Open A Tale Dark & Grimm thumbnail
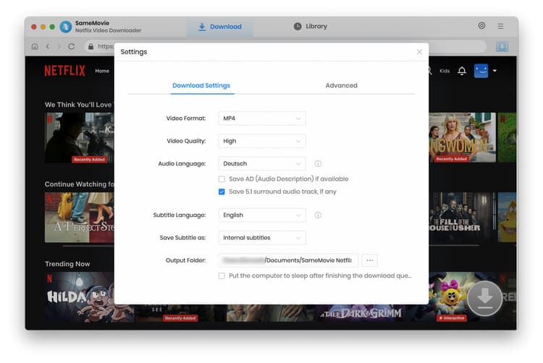Screen dimensions: 543x363 click(361, 313)
